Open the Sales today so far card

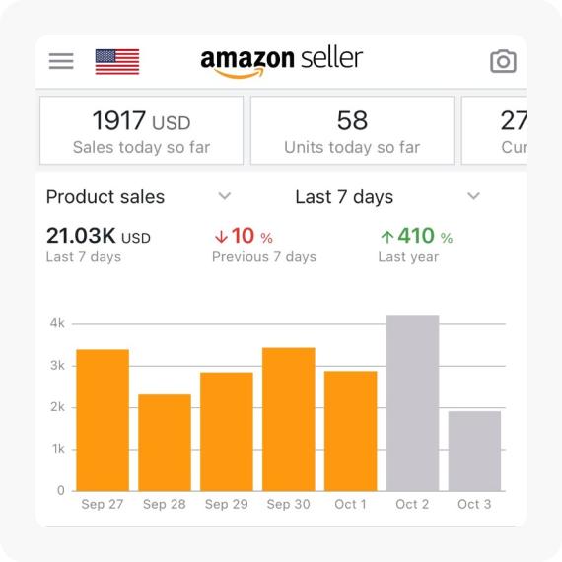pos(142,130)
